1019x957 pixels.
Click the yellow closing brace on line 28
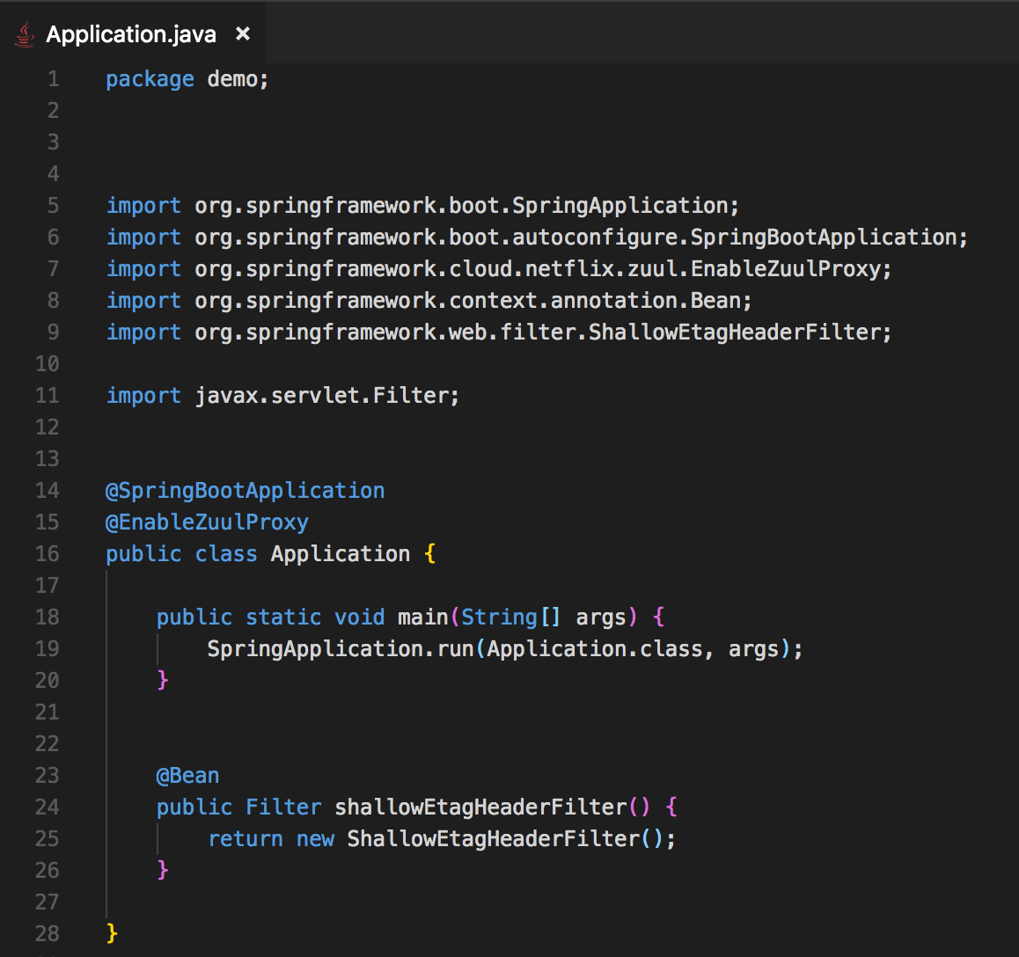pyautogui.click(x=112, y=934)
